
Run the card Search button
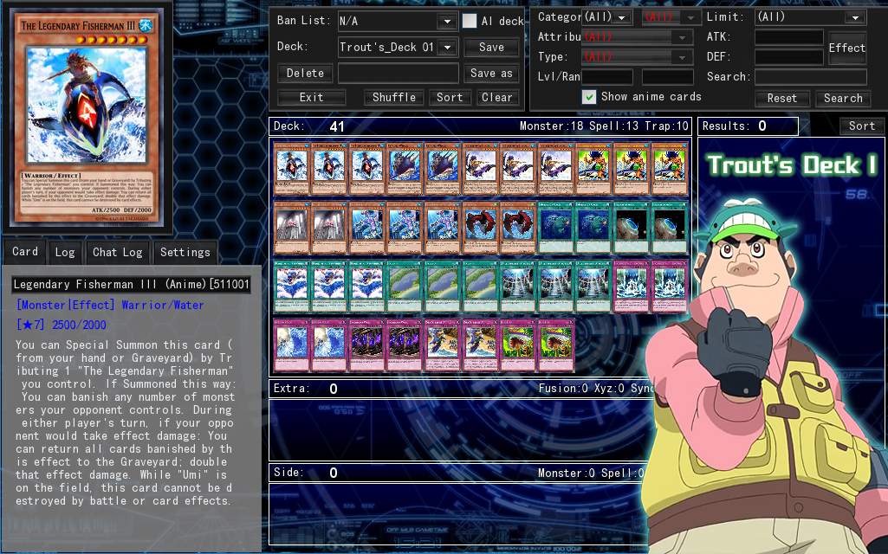843,99
